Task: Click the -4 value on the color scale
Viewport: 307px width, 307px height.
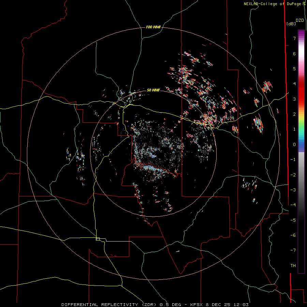Action: coord(293,205)
